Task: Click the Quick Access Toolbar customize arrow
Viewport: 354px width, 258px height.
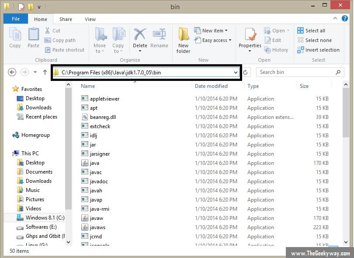Action: click(39, 7)
